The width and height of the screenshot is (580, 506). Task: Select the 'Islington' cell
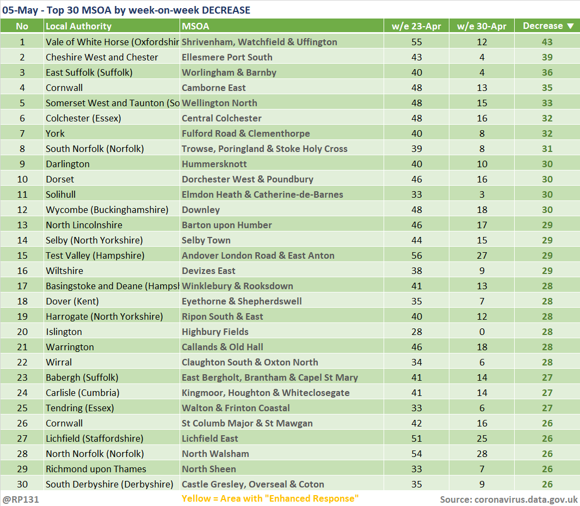click(x=112, y=332)
